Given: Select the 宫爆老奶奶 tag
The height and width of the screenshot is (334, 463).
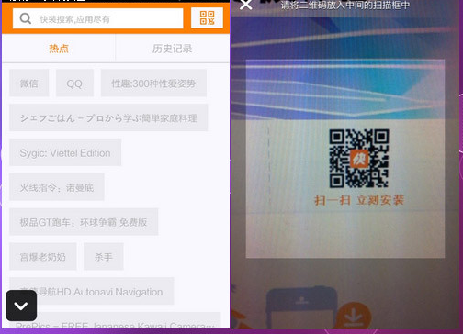Looking at the screenshot, I should coord(43,257).
